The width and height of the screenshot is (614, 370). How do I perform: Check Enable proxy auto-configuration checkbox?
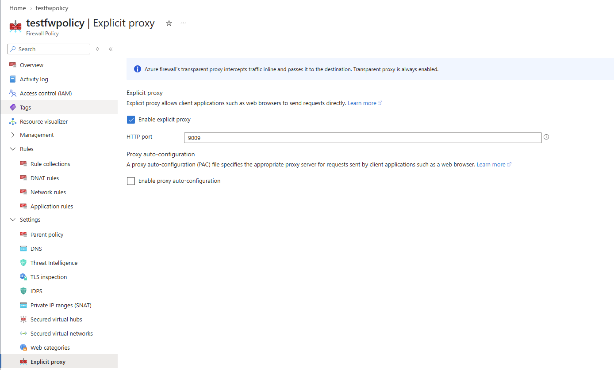[131, 181]
